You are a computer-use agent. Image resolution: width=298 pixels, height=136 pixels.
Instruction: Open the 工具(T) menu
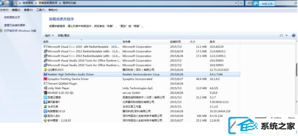click(x=41, y=10)
